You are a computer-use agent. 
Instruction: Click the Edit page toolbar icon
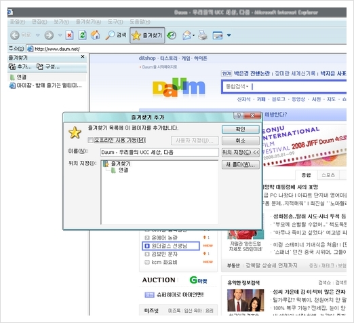218,35
